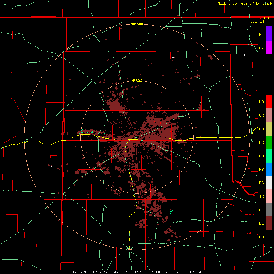This screenshot has width=274, height=274.
Task: Click the Hydrometeor Classification KAMA caption
Action: point(137,272)
